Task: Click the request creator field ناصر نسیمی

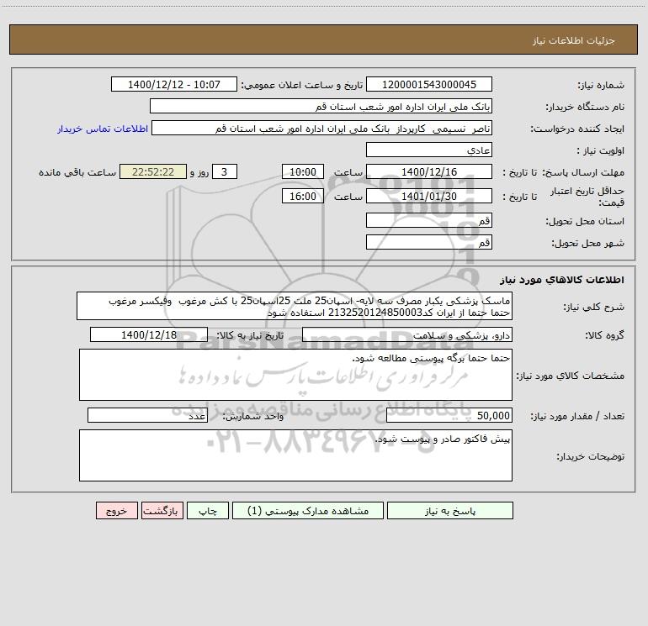Action: (322, 128)
